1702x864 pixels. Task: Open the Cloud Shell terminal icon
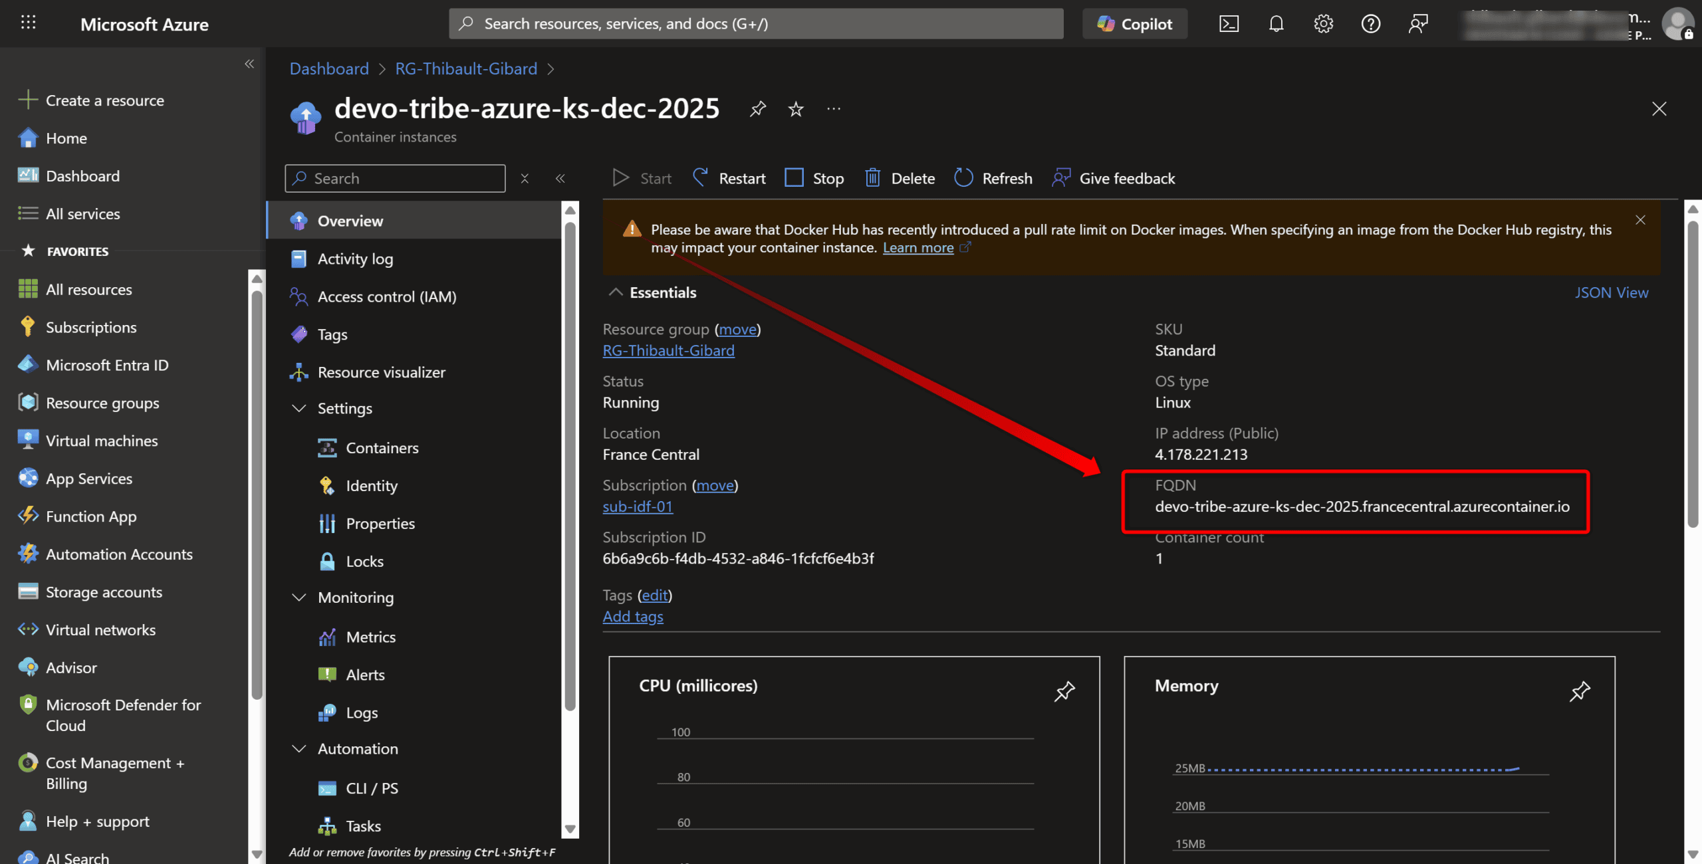[x=1228, y=24]
